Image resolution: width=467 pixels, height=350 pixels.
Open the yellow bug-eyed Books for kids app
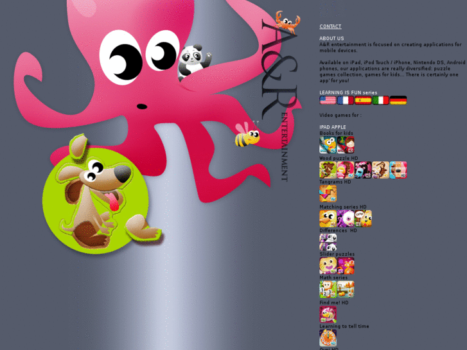[x=328, y=144]
